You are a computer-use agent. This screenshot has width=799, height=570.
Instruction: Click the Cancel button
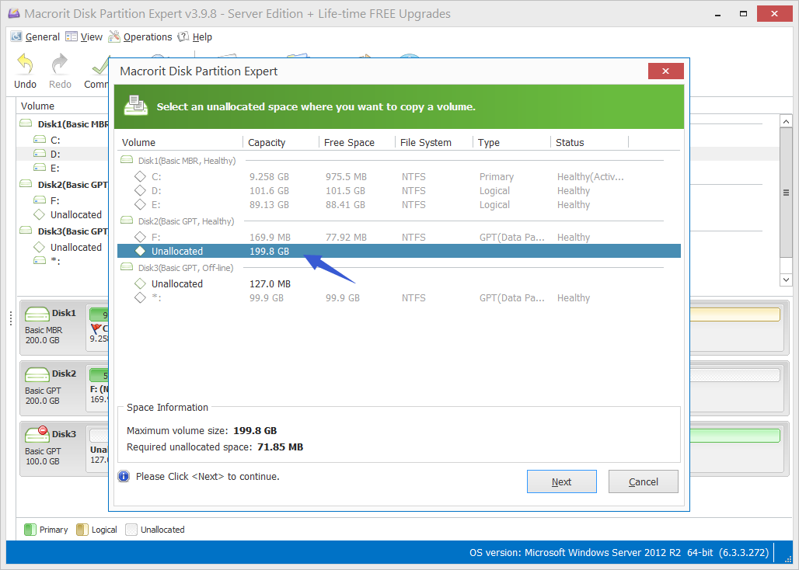point(643,481)
